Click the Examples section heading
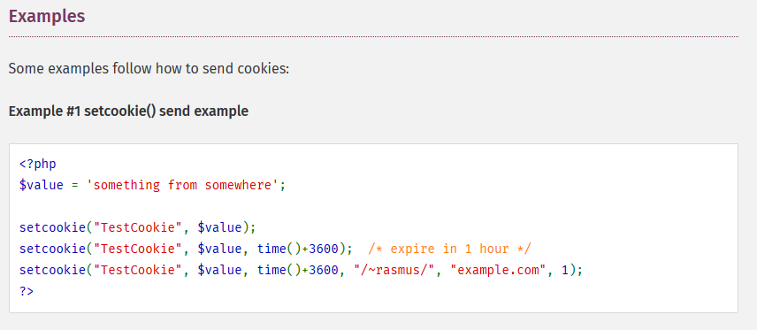This screenshot has height=330, width=757. [47, 17]
